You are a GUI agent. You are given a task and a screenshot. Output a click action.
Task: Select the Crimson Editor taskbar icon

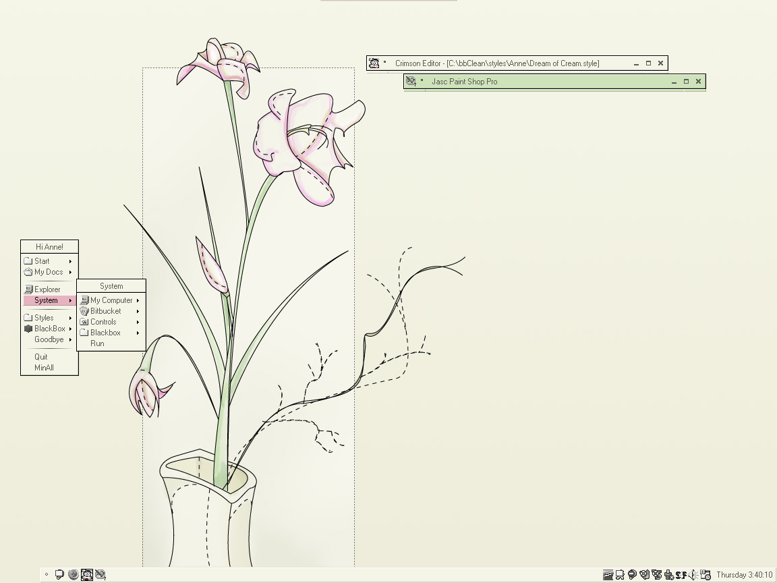(x=87, y=575)
